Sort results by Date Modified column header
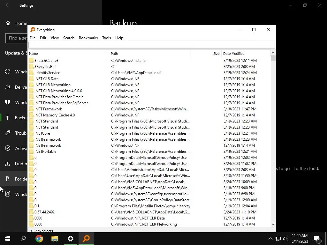 coord(246,54)
